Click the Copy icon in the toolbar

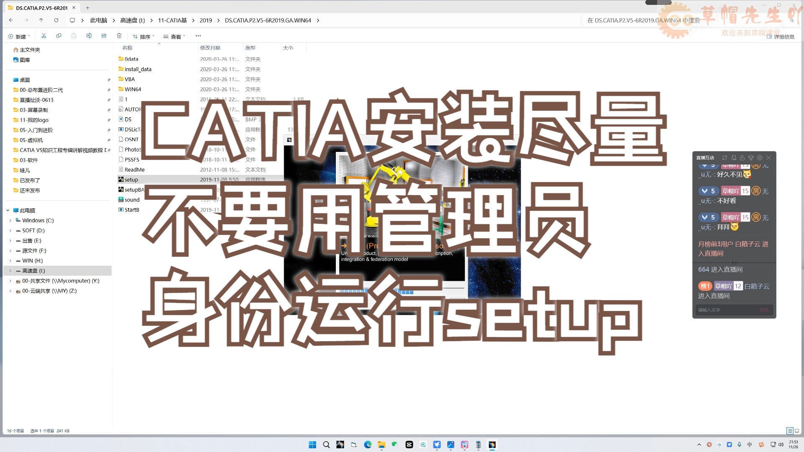[59, 36]
